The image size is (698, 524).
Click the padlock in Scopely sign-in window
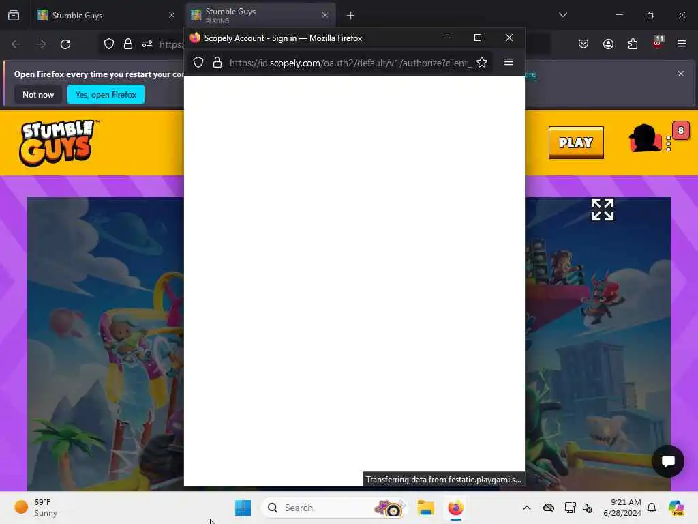pyautogui.click(x=217, y=62)
